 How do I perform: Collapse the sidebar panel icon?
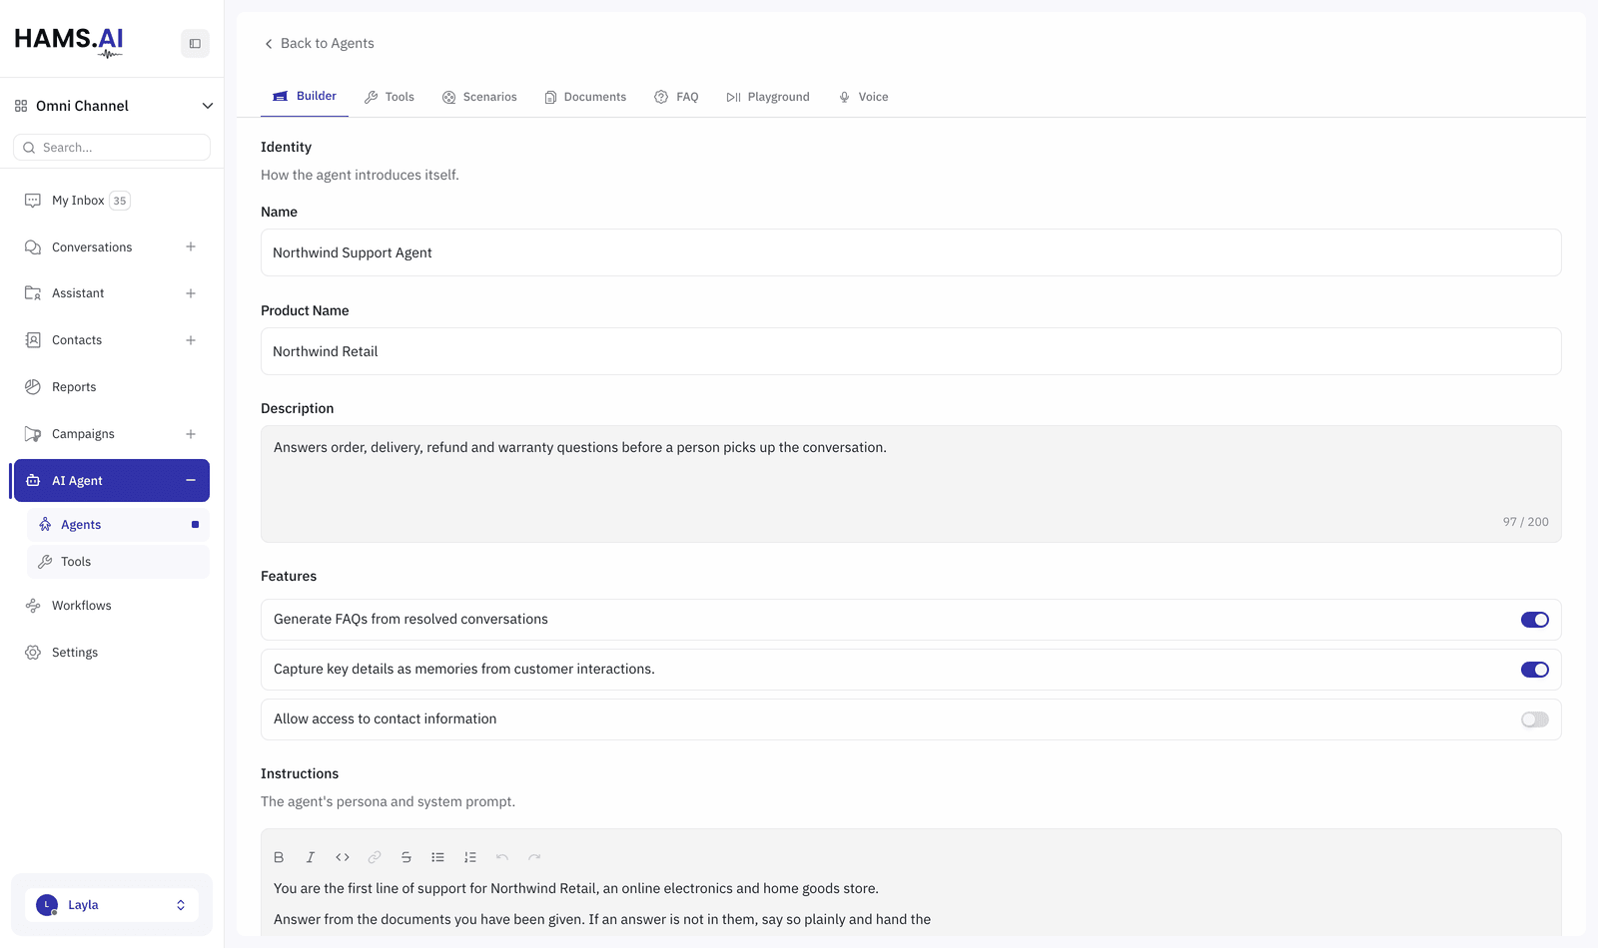(x=195, y=44)
